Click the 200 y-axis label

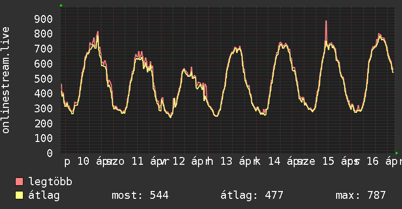[43, 123]
